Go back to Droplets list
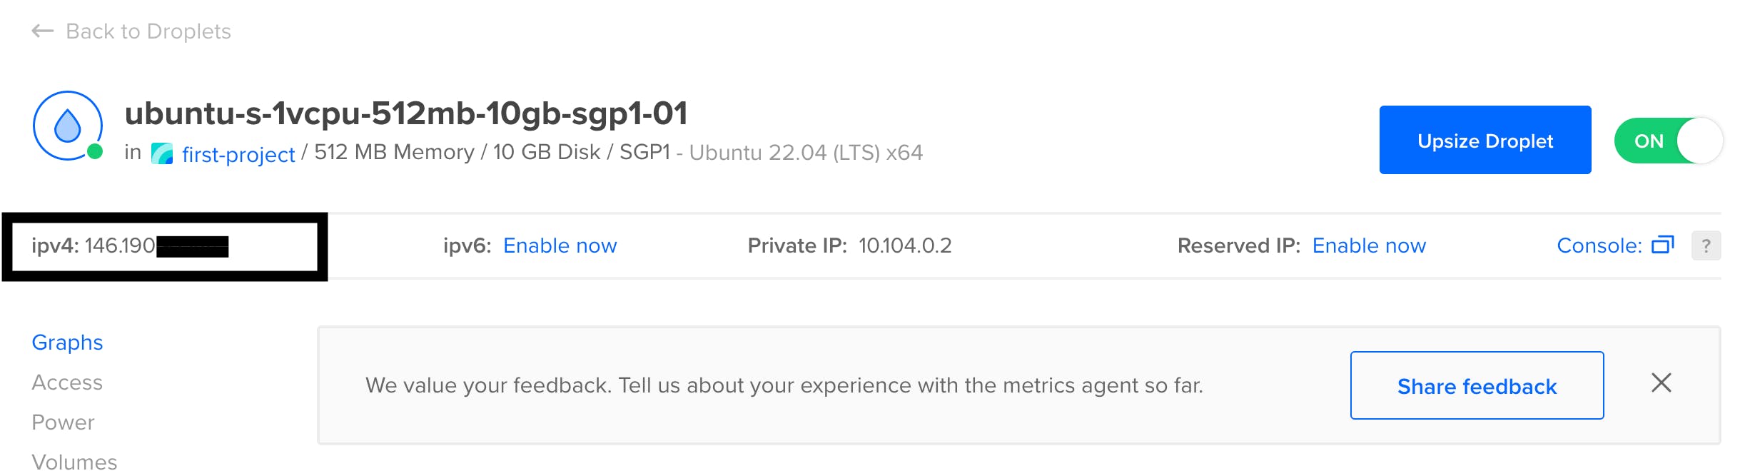Screen dimensions: 1760x471 click(x=148, y=31)
